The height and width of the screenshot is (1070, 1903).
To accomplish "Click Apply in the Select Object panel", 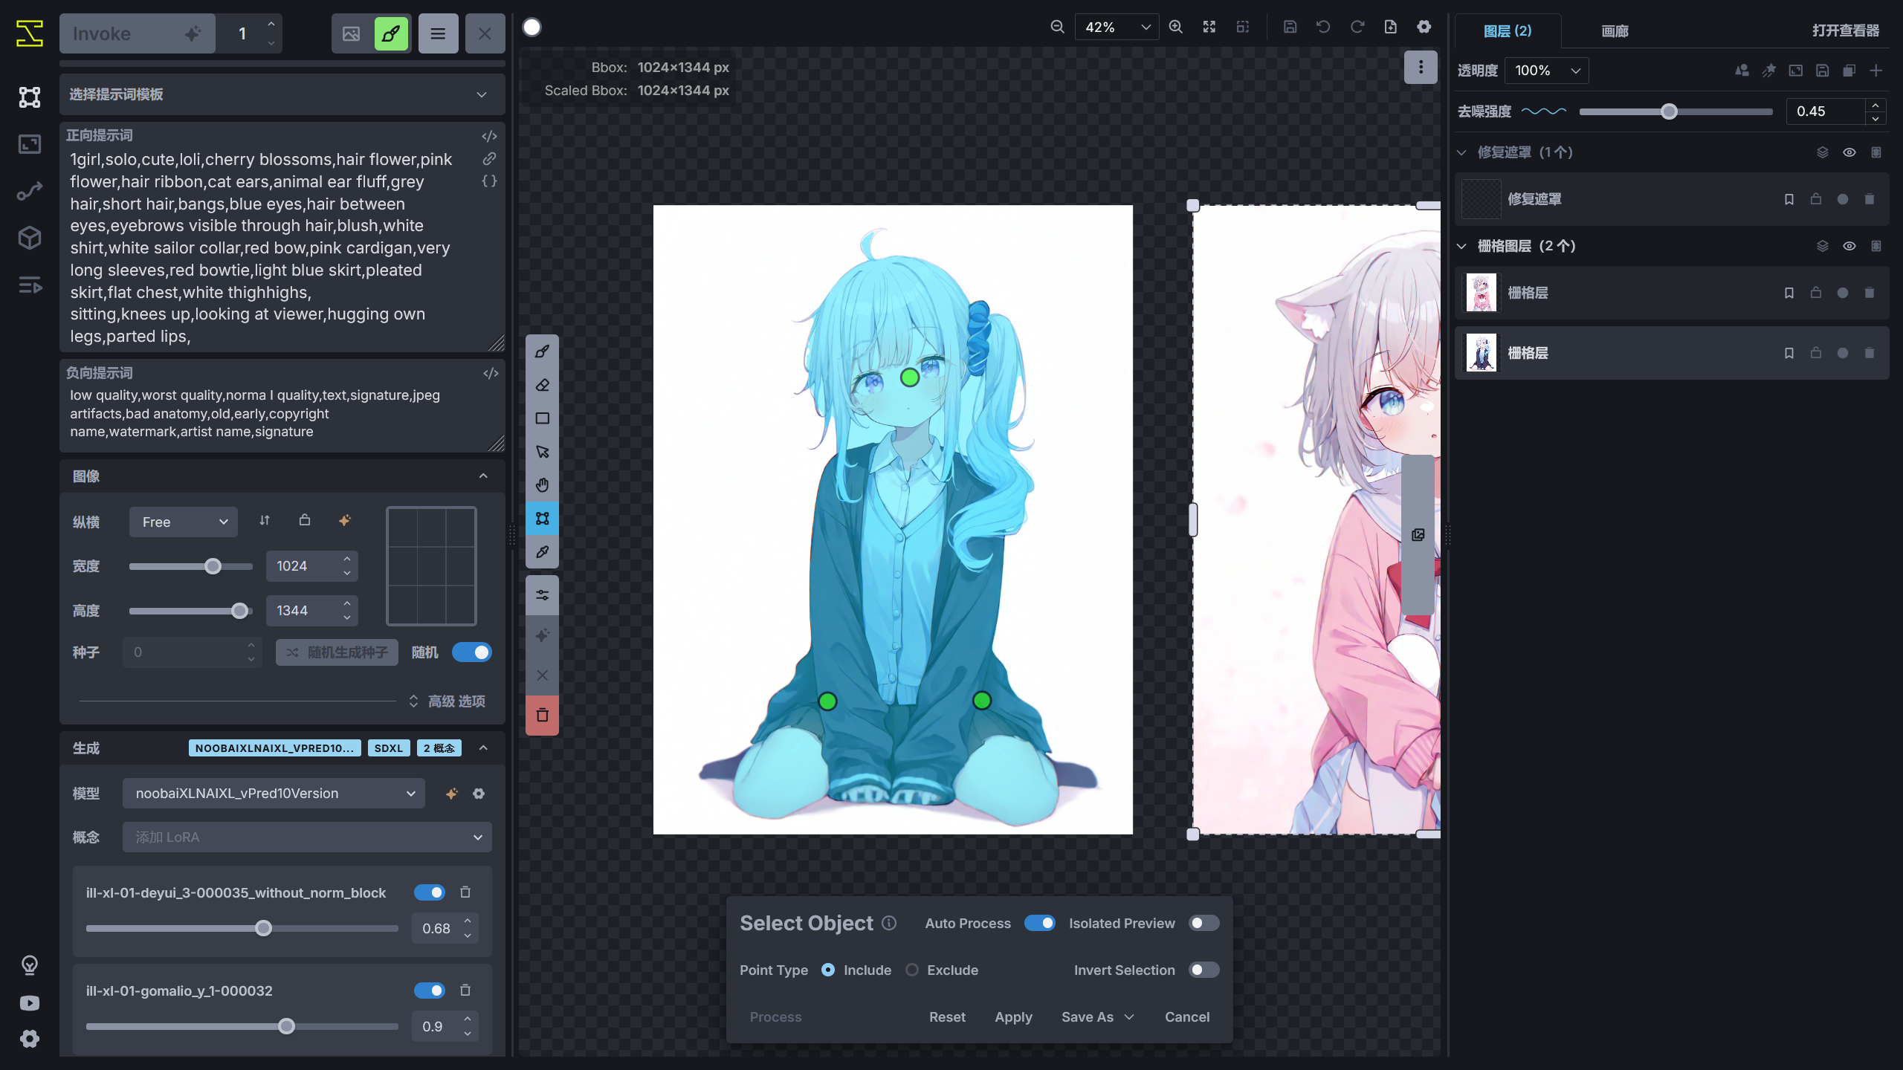I will point(1013,1016).
